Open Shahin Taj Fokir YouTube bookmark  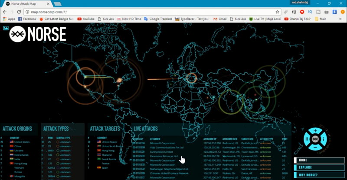pos(298,19)
